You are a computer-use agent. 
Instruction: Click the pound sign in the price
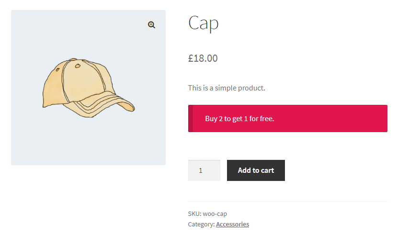[x=191, y=58]
